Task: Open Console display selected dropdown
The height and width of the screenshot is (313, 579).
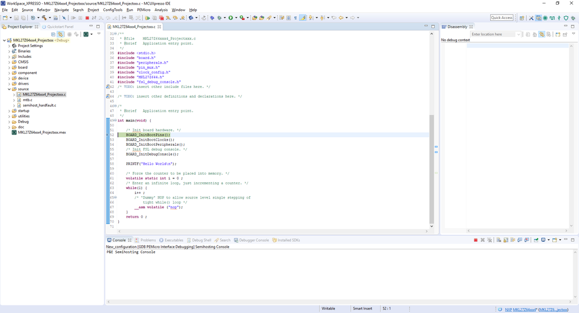Action: [549, 240]
